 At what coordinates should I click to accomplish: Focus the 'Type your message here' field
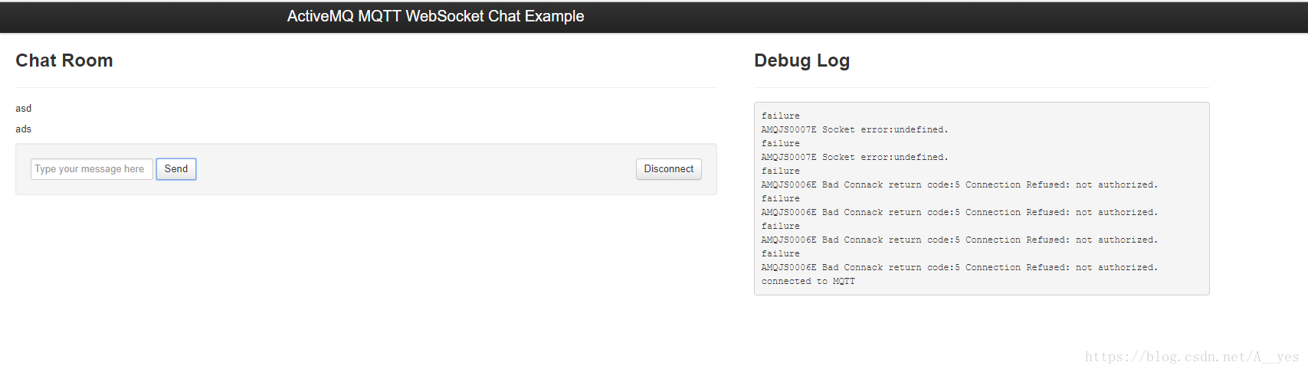[x=92, y=169]
